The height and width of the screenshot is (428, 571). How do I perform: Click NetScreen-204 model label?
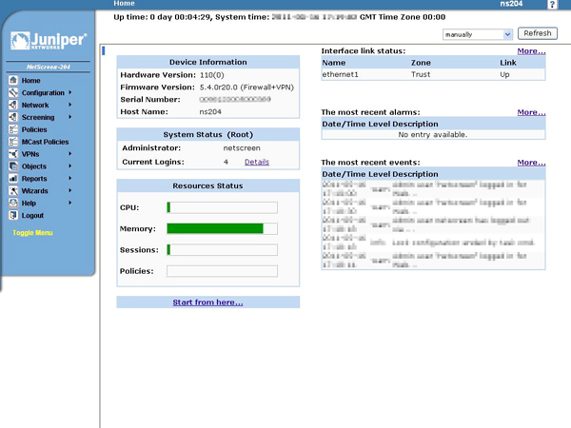click(x=49, y=67)
